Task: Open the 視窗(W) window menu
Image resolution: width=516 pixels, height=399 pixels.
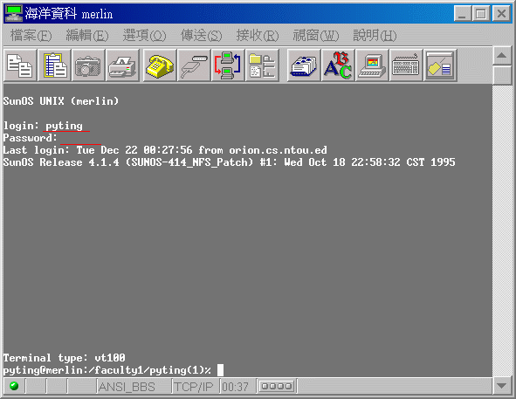Action: [315, 35]
